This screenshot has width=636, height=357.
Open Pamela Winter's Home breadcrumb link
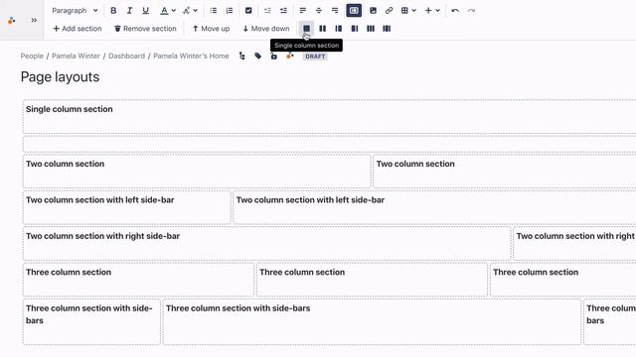pos(191,56)
